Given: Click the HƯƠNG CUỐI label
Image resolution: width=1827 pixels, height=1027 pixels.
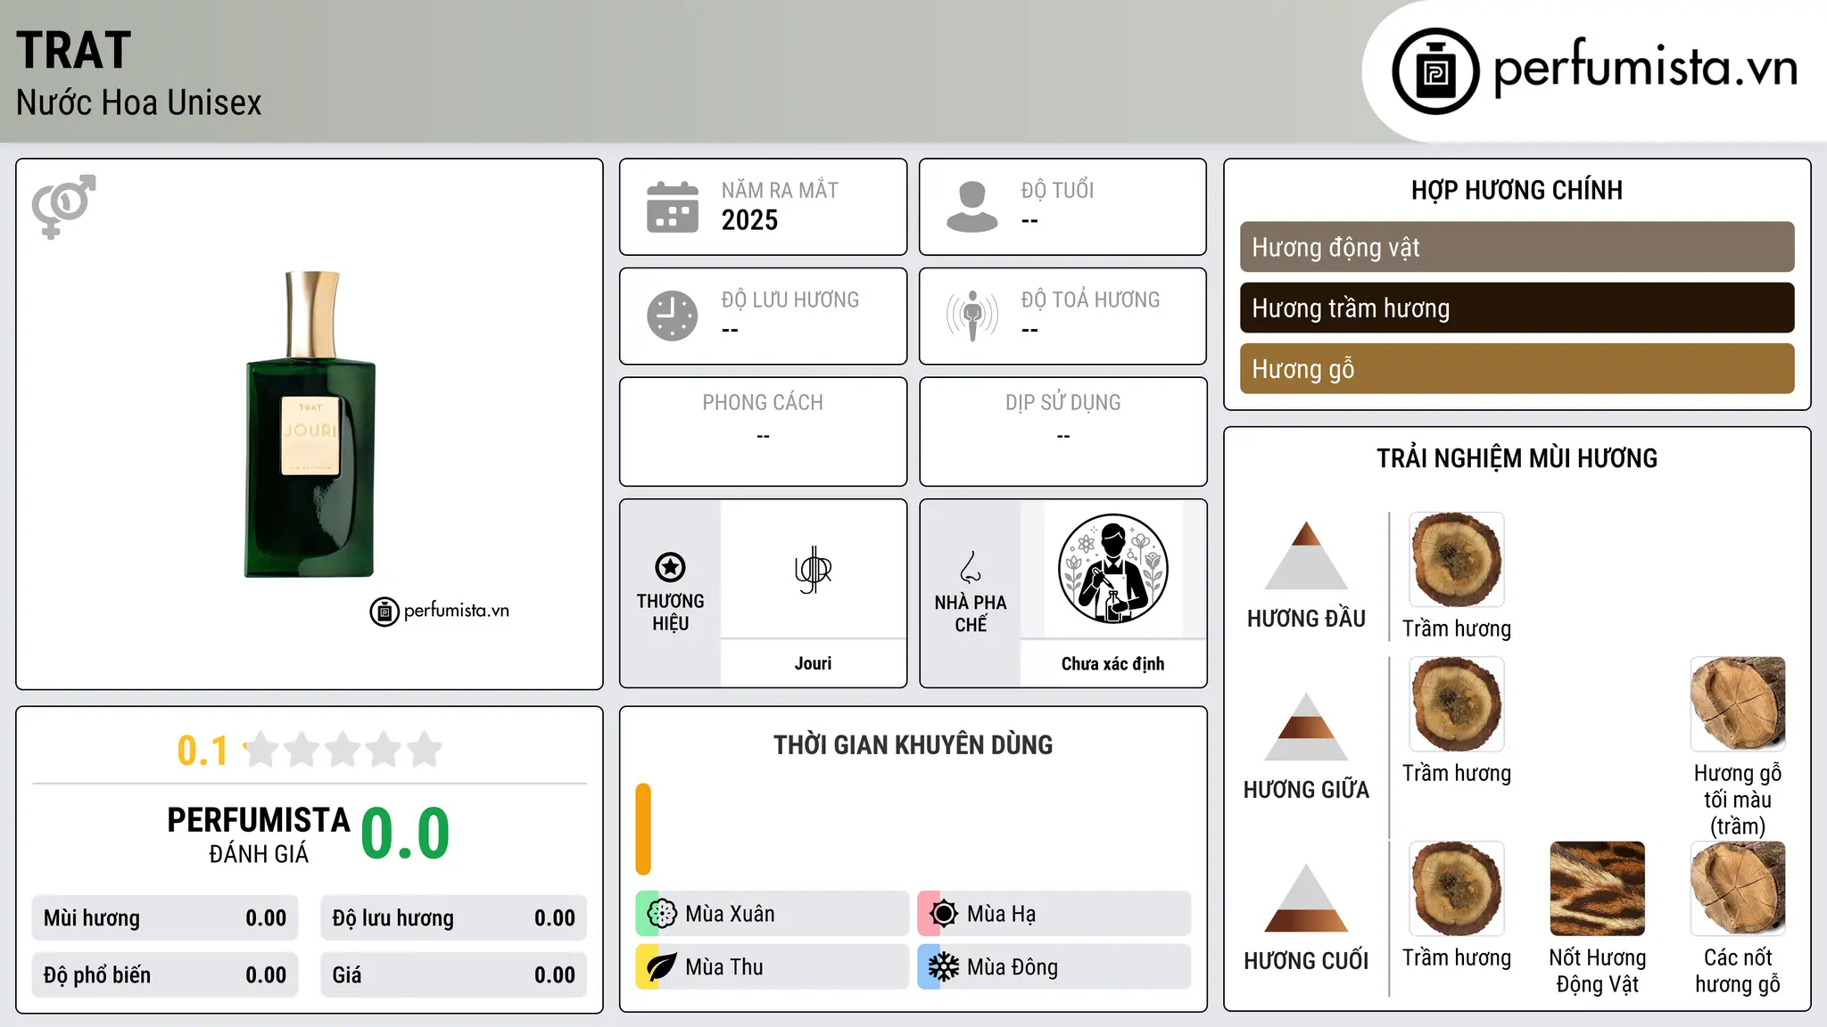Looking at the screenshot, I should coord(1306,961).
